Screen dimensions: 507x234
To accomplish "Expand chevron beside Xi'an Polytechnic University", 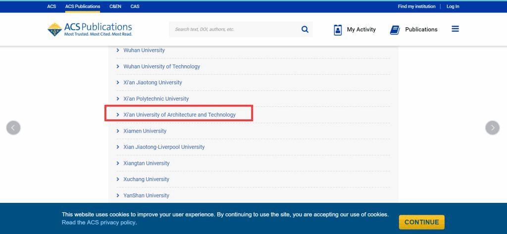I will 118,98.
